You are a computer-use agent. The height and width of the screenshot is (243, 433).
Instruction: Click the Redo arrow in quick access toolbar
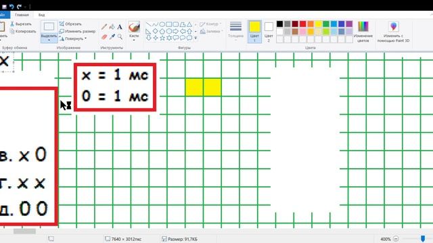(19, 6)
